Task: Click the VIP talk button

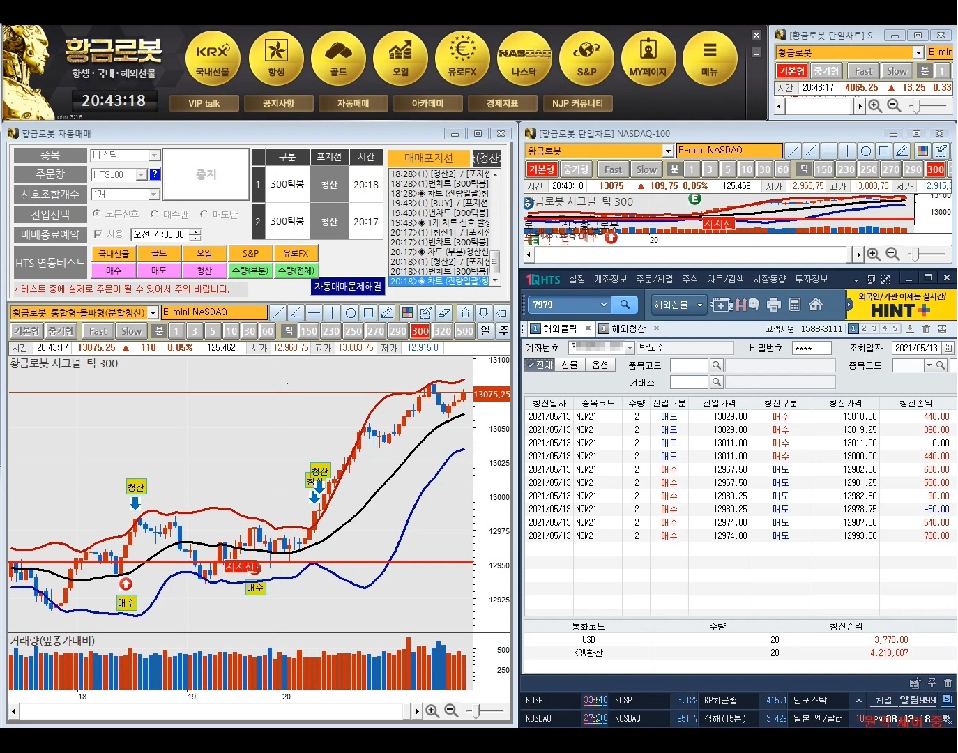Action: coord(204,103)
